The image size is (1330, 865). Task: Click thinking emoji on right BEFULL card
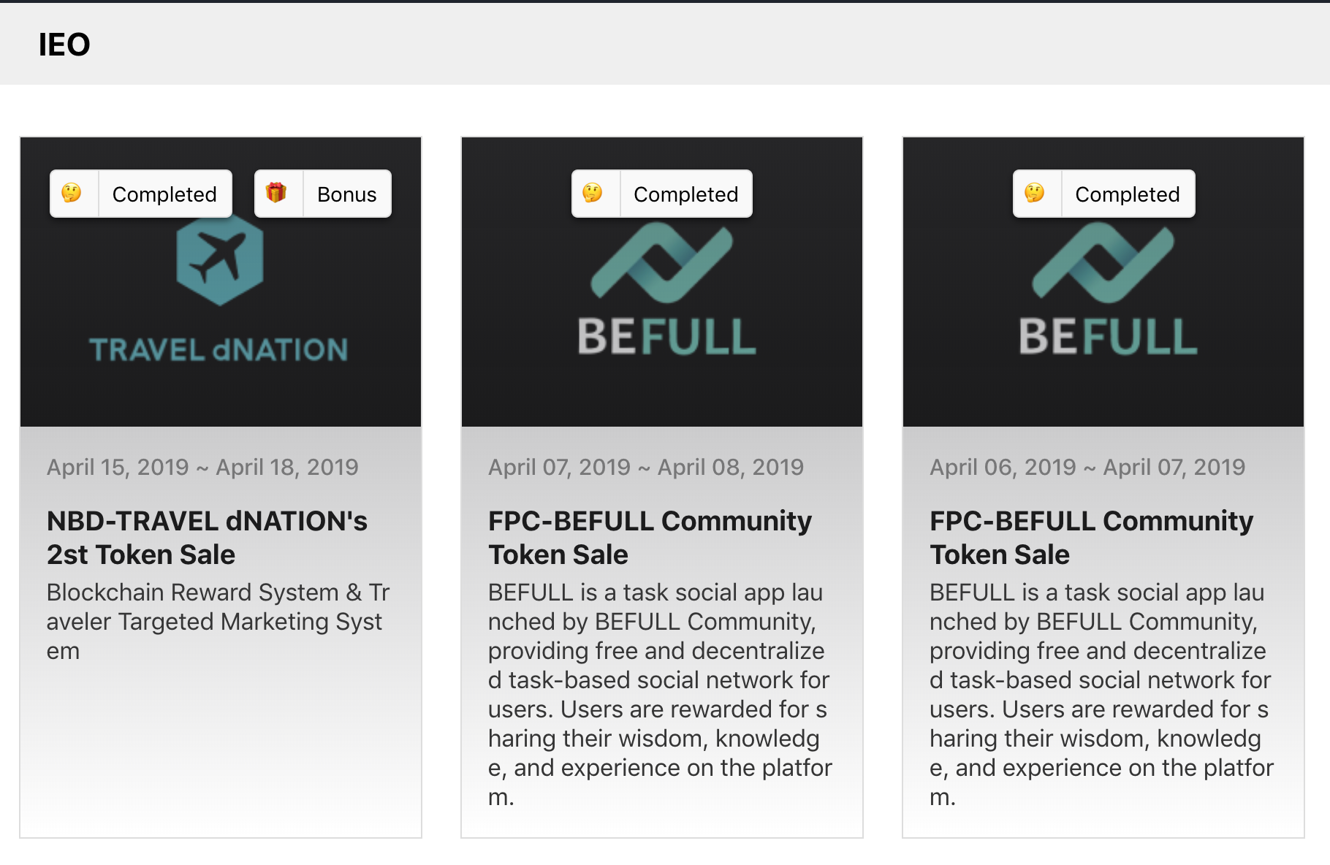(1035, 194)
